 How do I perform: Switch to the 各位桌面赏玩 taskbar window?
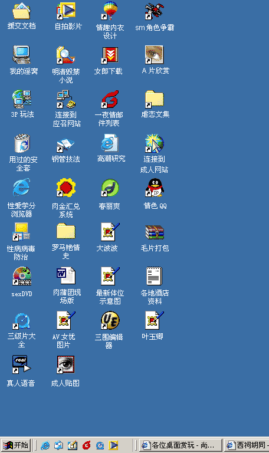click(x=181, y=445)
